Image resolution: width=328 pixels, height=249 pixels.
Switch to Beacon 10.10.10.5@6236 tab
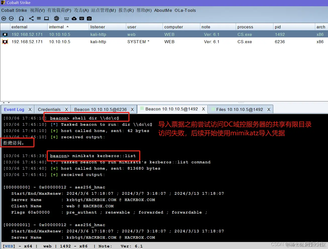[101, 109]
